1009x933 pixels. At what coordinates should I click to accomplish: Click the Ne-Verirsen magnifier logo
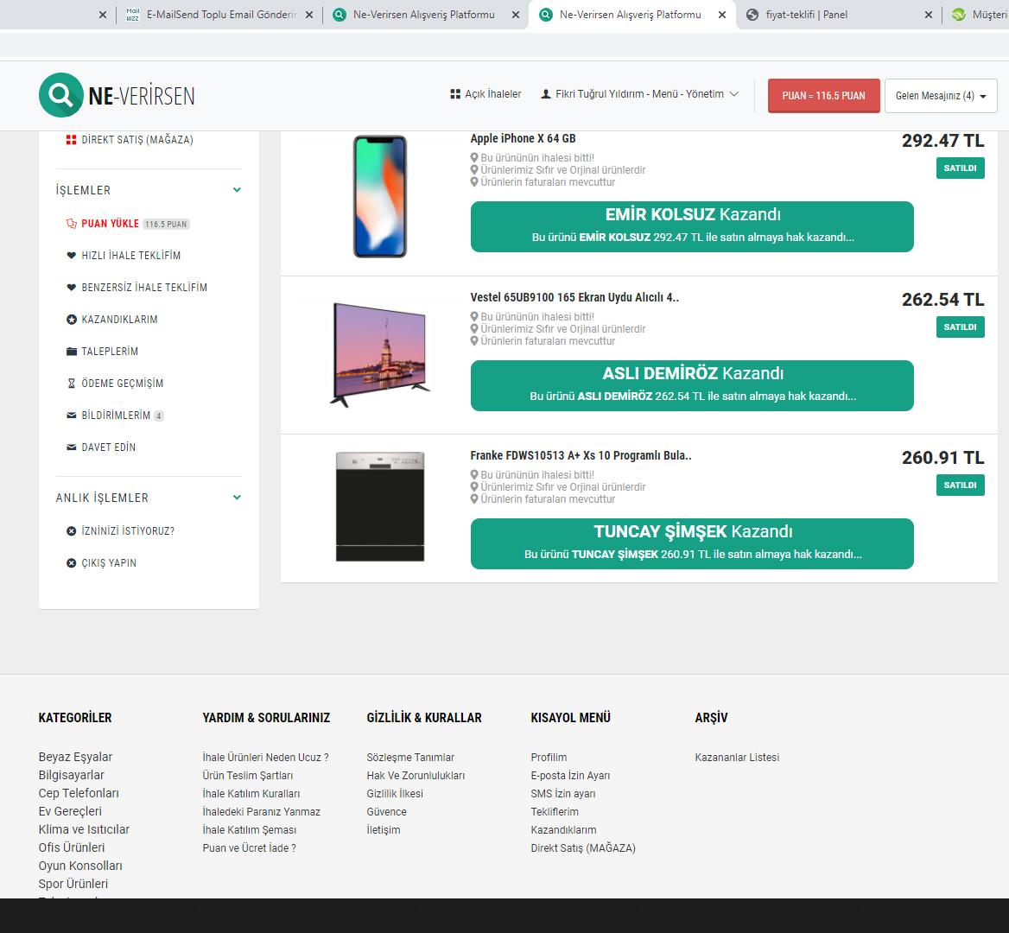click(x=61, y=95)
